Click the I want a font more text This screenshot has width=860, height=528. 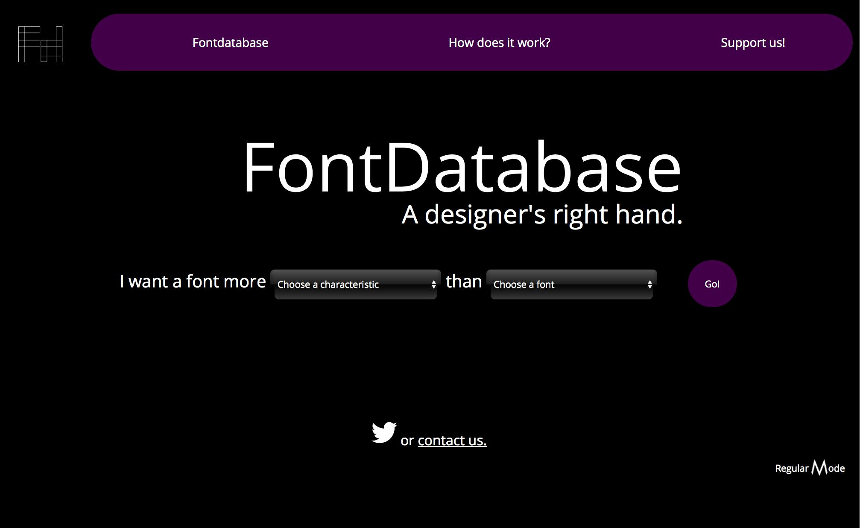tap(193, 281)
